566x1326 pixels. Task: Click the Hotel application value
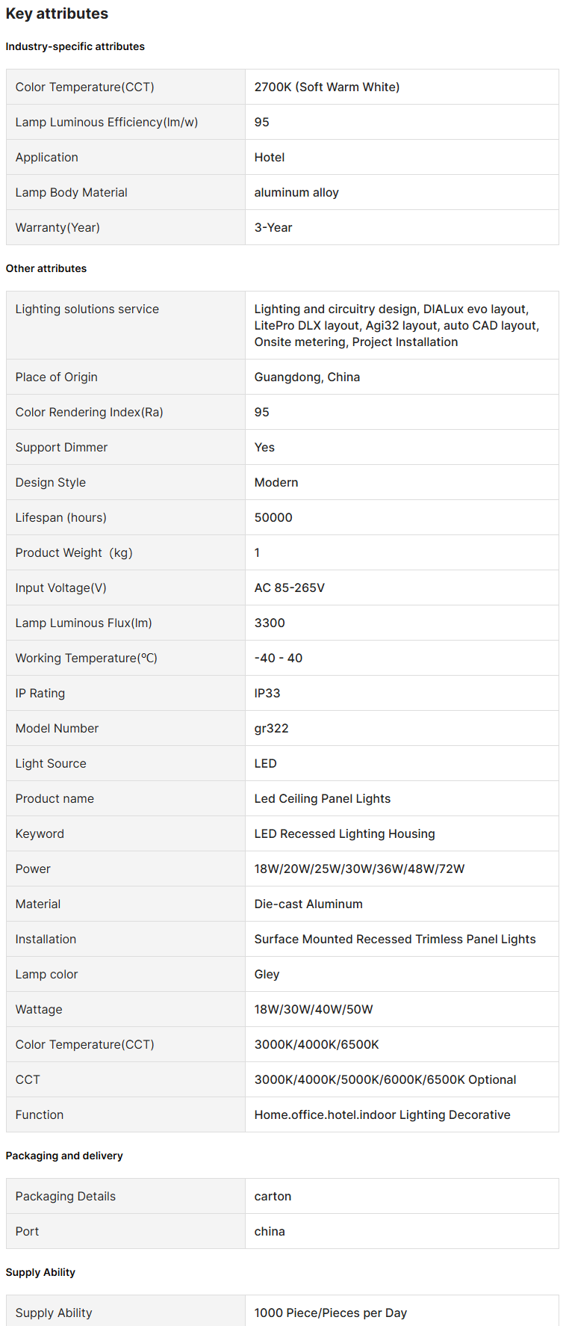click(x=269, y=157)
